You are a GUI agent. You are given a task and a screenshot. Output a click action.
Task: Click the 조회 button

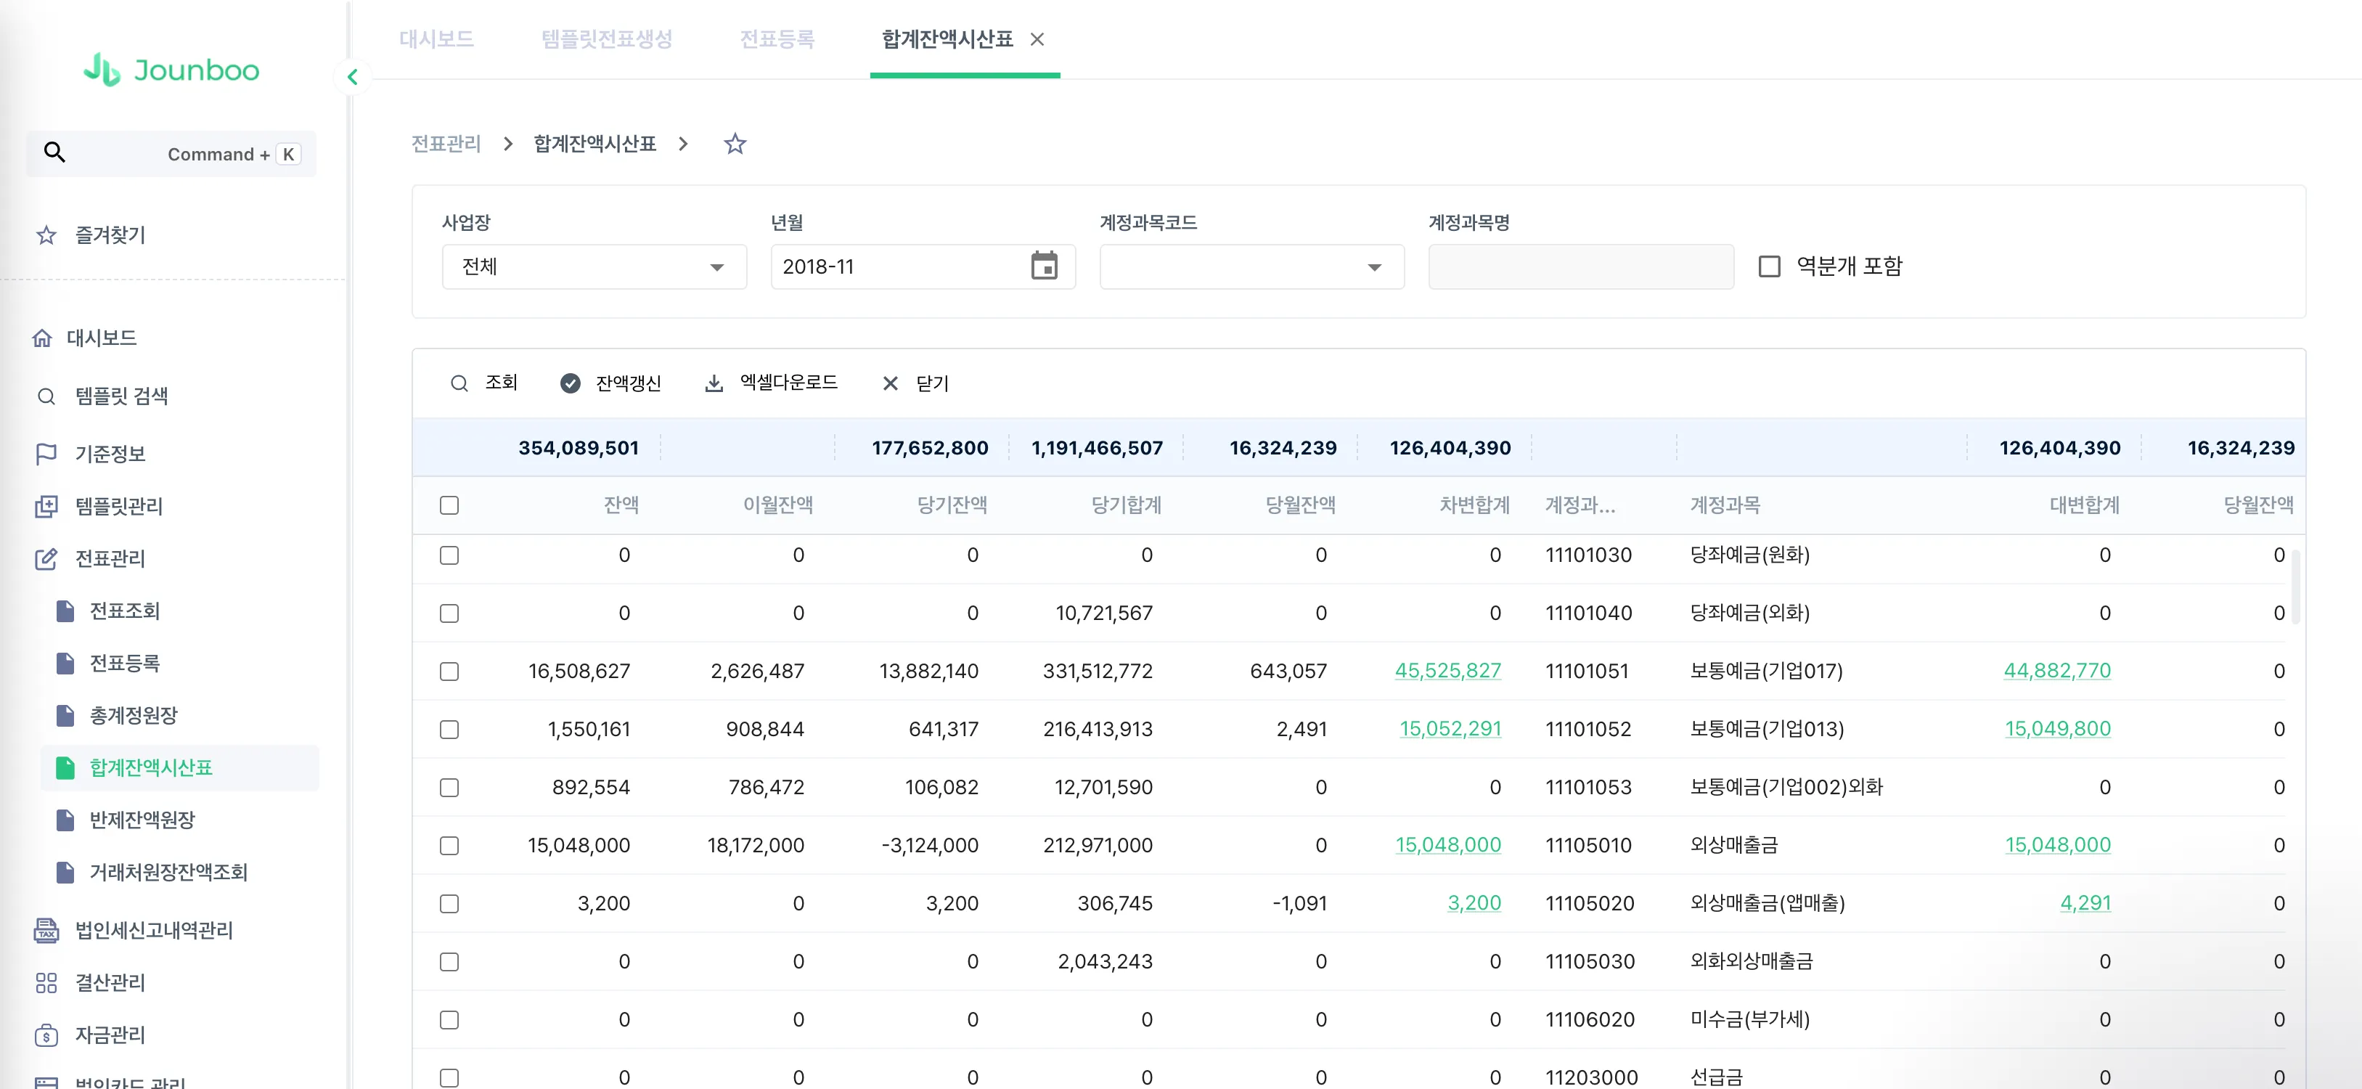484,383
